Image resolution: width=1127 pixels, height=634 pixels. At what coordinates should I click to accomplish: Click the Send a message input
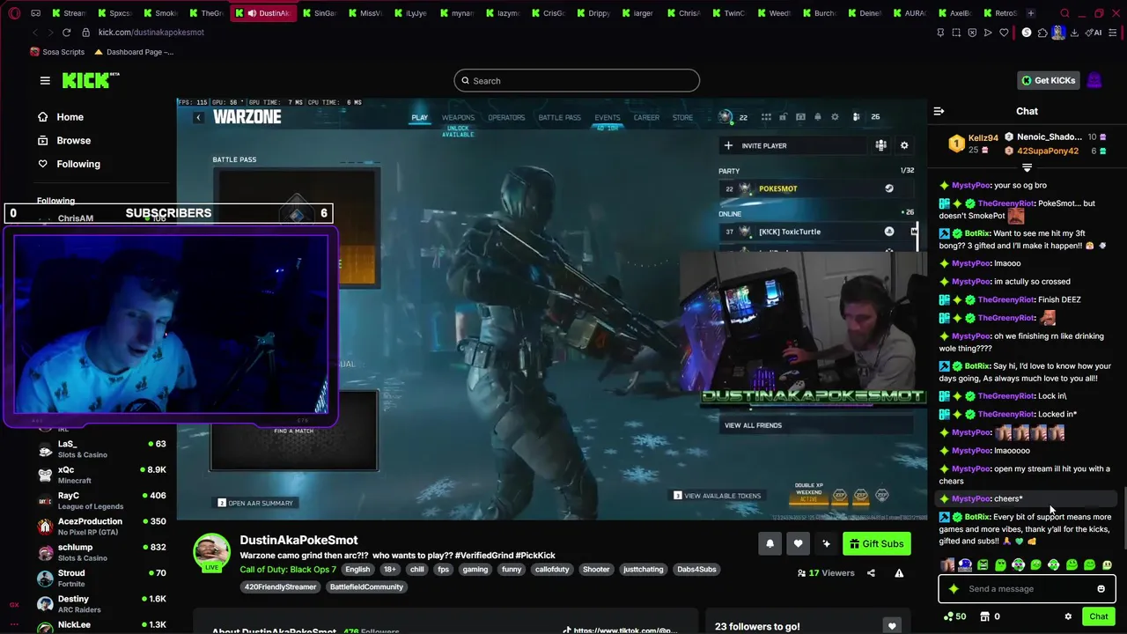coord(1027,589)
